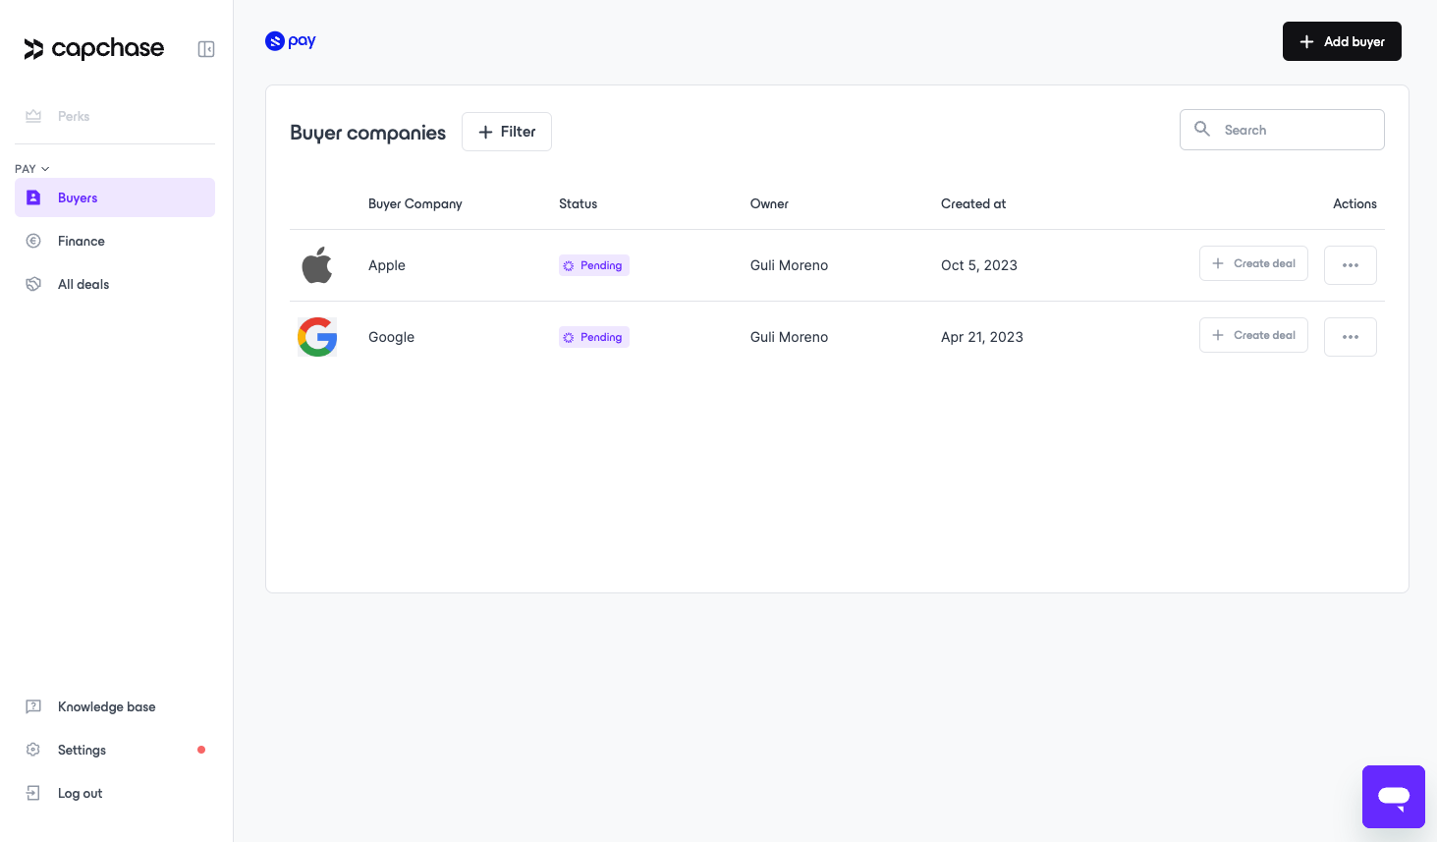This screenshot has width=1437, height=842.
Task: Click the Buyer companies heading
Action: pyautogui.click(x=367, y=133)
